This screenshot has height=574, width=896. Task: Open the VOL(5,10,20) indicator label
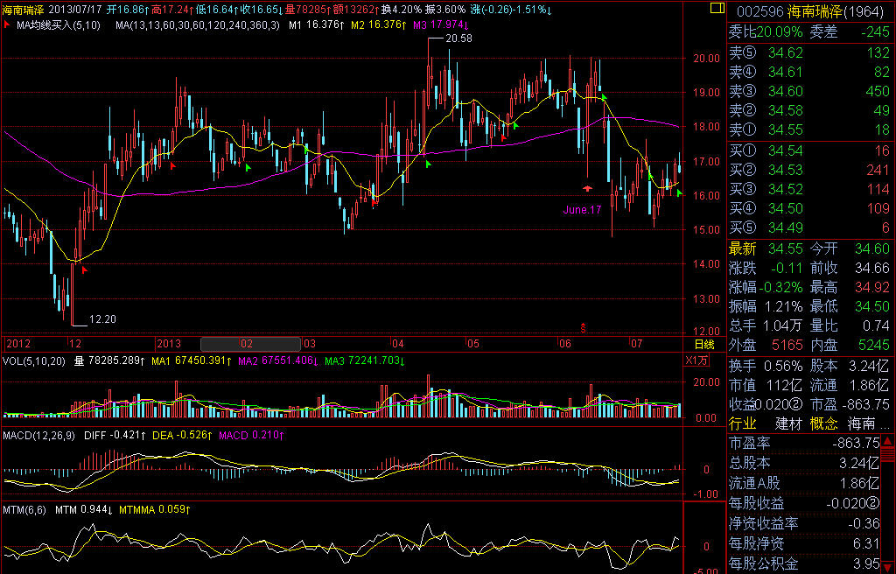(x=34, y=360)
